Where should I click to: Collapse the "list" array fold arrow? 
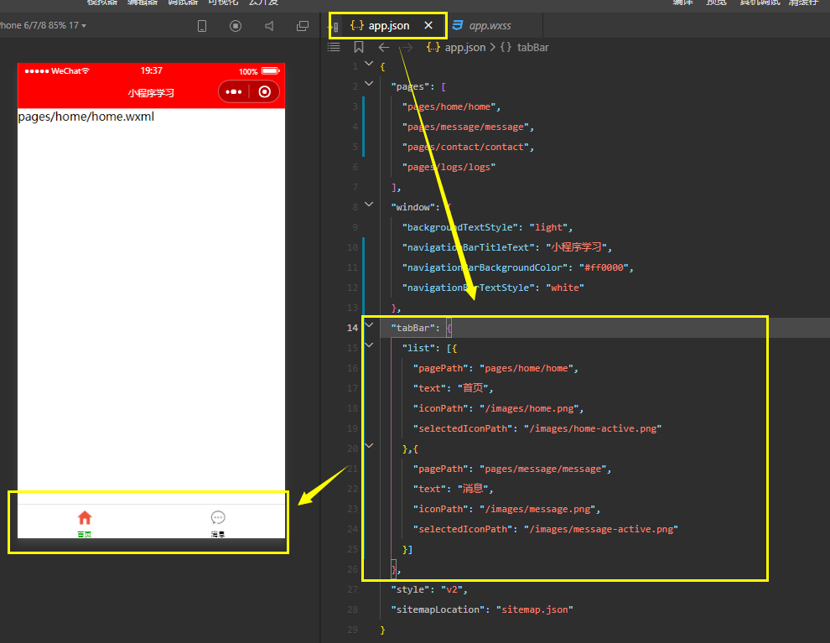(369, 345)
